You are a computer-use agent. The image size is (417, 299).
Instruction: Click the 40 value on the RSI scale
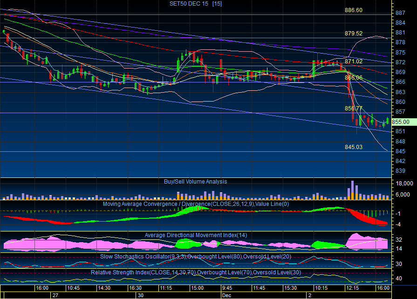coord(399,279)
